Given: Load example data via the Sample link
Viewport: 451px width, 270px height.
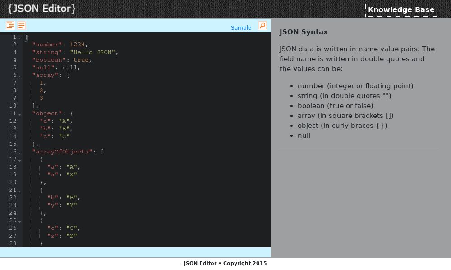Looking at the screenshot, I should [x=241, y=28].
